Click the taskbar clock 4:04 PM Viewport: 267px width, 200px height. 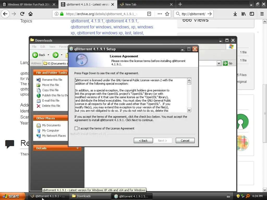(x=257, y=196)
